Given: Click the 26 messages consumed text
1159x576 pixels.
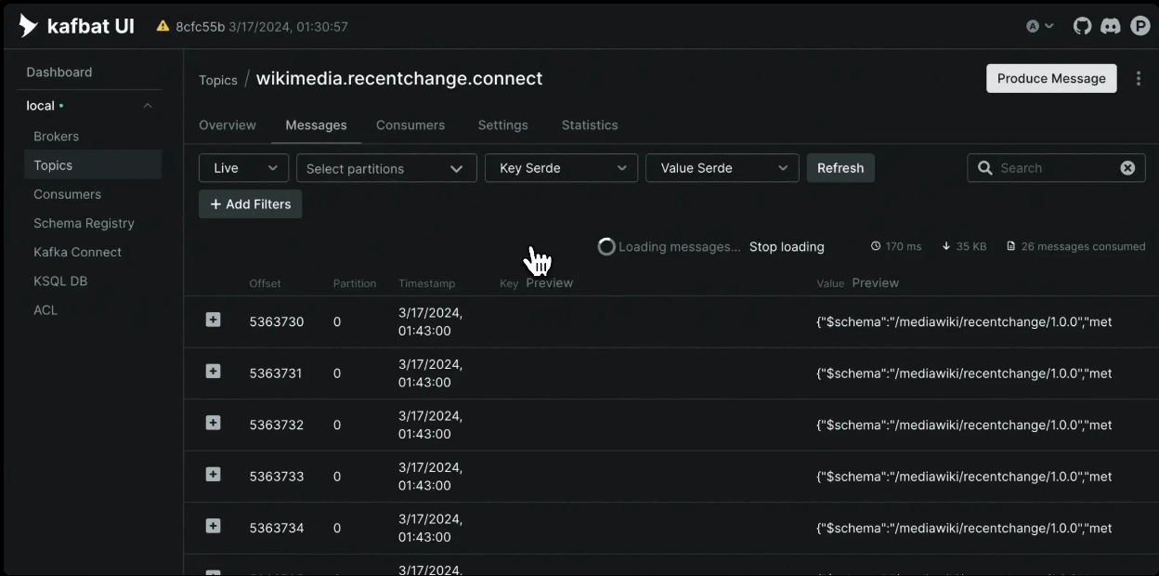Looking at the screenshot, I should pos(1083,246).
